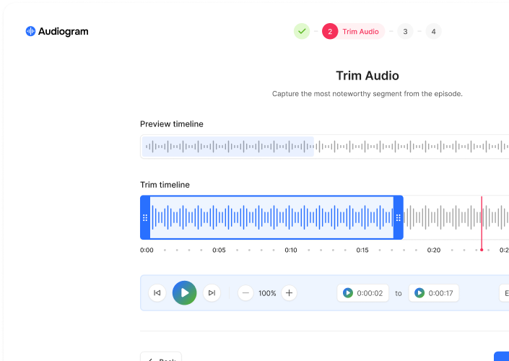Select step 2 Trim Audio

[353, 32]
